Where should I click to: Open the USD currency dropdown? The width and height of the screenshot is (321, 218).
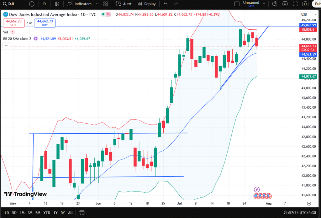(309, 14)
